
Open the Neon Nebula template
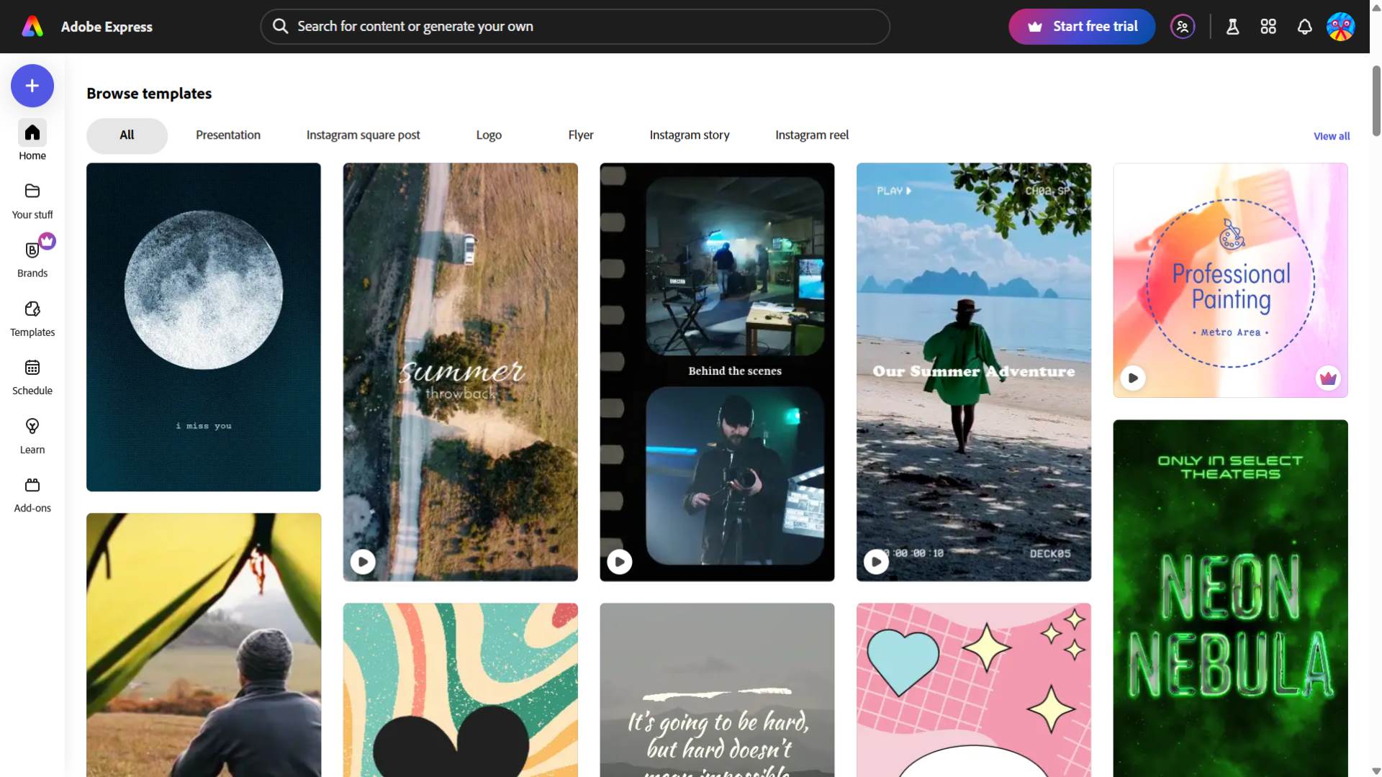click(x=1230, y=598)
